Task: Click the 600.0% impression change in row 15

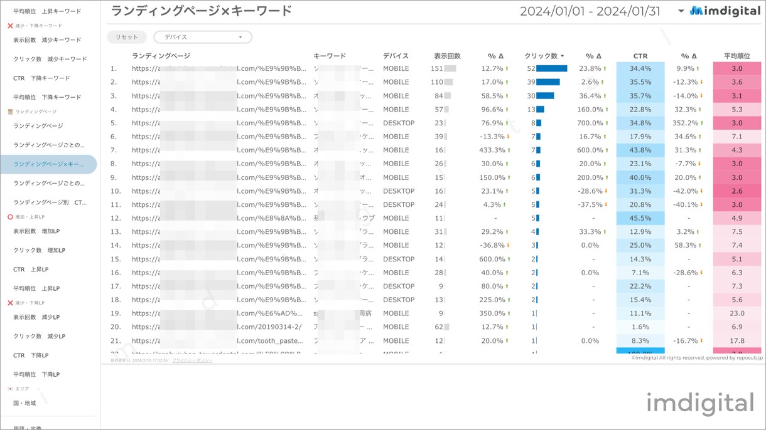Action: pos(492,259)
